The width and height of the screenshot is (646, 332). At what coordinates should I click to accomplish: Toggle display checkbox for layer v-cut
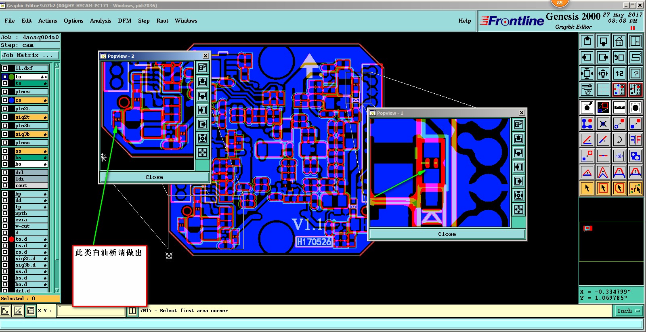(x=5, y=226)
